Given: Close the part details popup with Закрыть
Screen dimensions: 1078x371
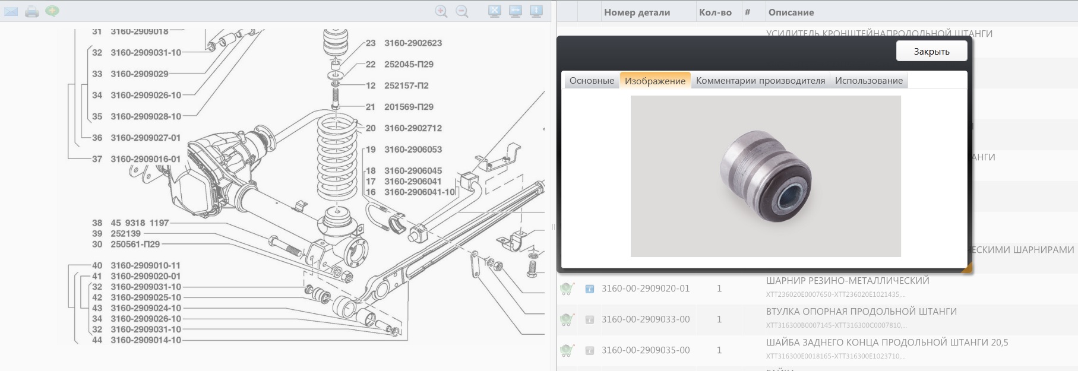Looking at the screenshot, I should [931, 51].
